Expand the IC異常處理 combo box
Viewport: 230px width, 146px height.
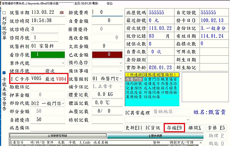pyautogui.click(x=187, y=120)
